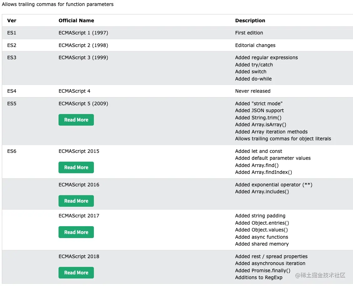Screen dimensions: 353x286
Task: Open Read More for ECMAScript 2017
Action: click(76, 232)
